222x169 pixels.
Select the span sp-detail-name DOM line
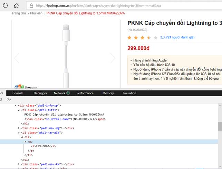(65, 119)
